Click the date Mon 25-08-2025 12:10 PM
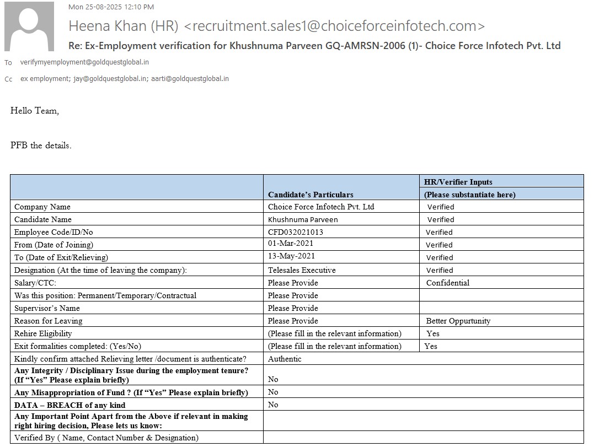Screen dimensions: 594x447 (111, 7)
